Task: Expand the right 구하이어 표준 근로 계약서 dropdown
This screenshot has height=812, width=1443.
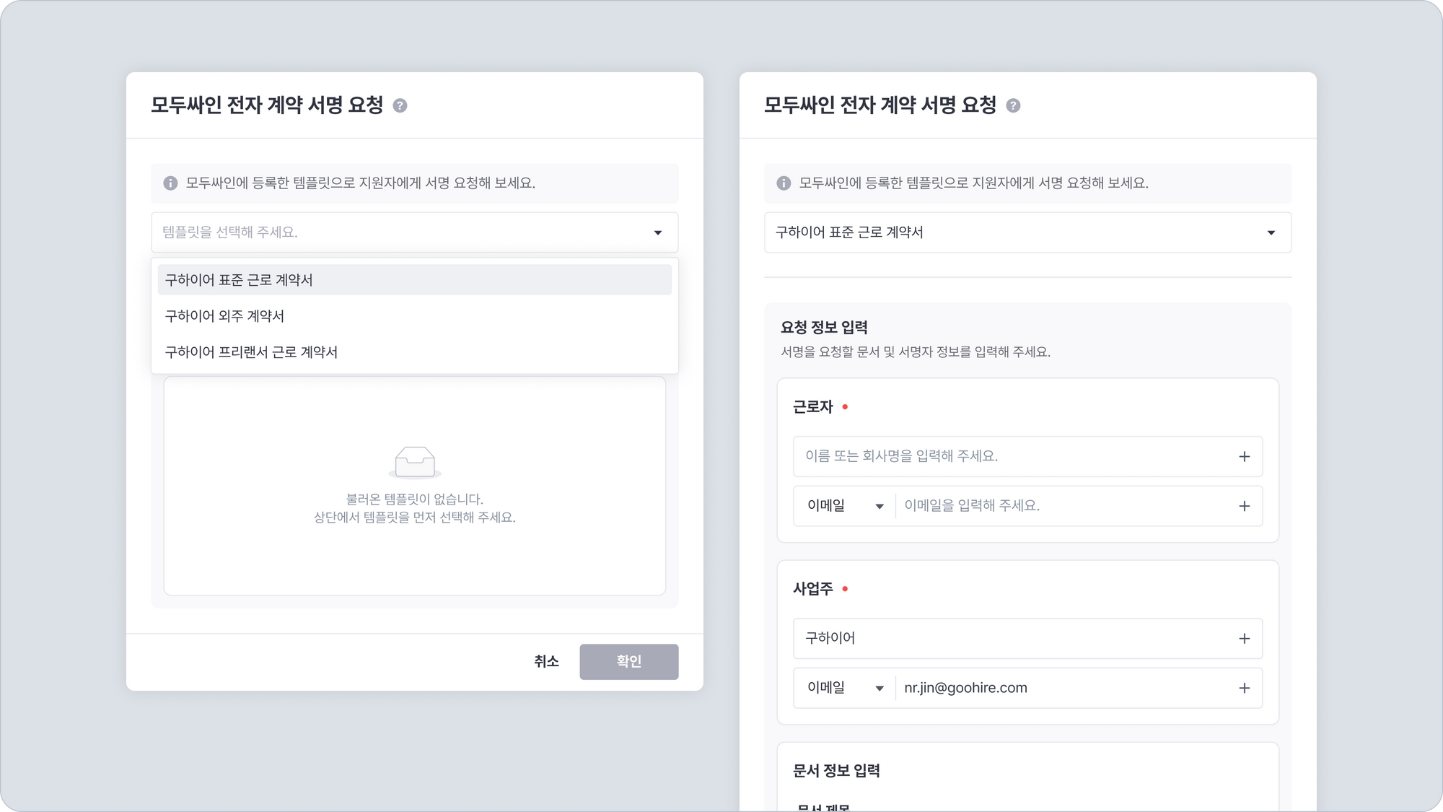Action: 1027,232
